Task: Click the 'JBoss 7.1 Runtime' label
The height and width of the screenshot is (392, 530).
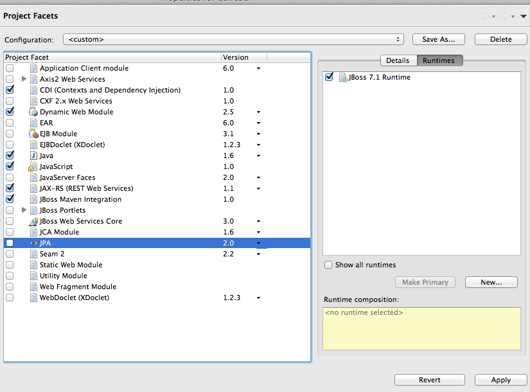Action: (x=379, y=77)
